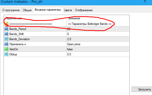152x95 pixels.
Task: Select the AlertOn variable name
Action: tap(14, 49)
